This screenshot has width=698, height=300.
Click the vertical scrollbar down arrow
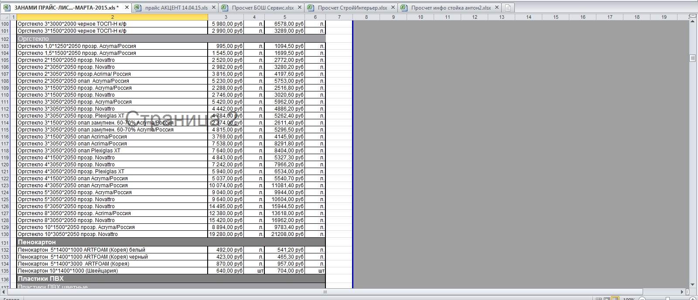coord(692,284)
